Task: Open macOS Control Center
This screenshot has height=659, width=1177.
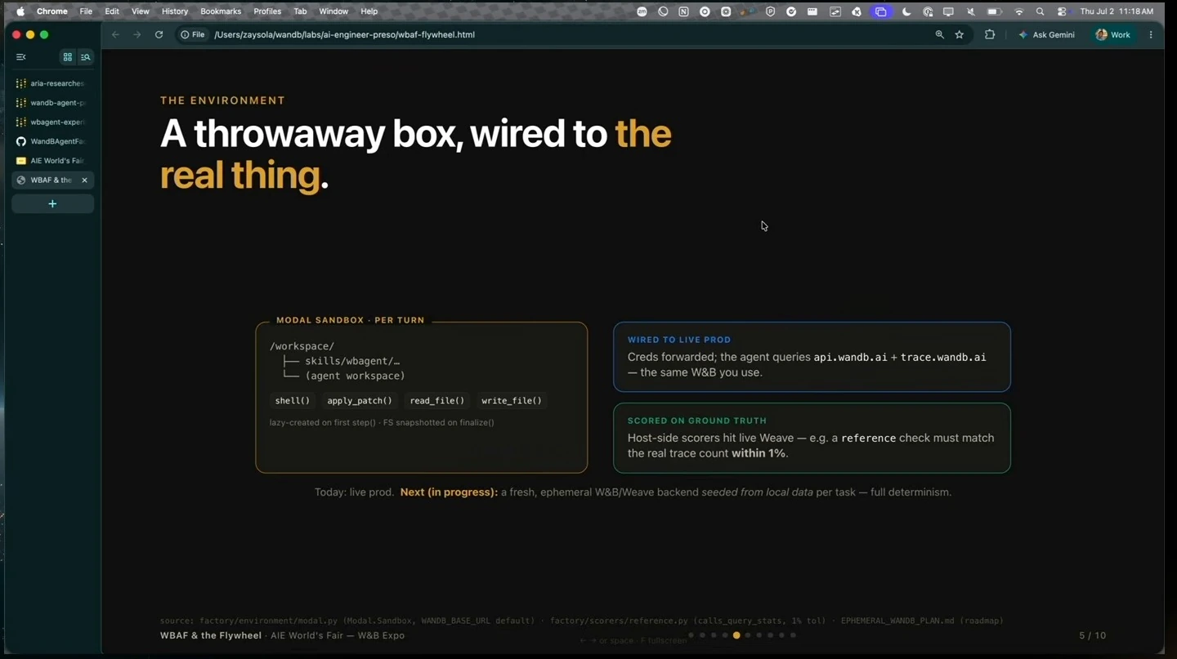Action: 1062,11
